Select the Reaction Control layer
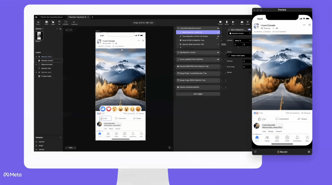Viewport: 332px width, 185px height. pyautogui.click(x=48, y=61)
